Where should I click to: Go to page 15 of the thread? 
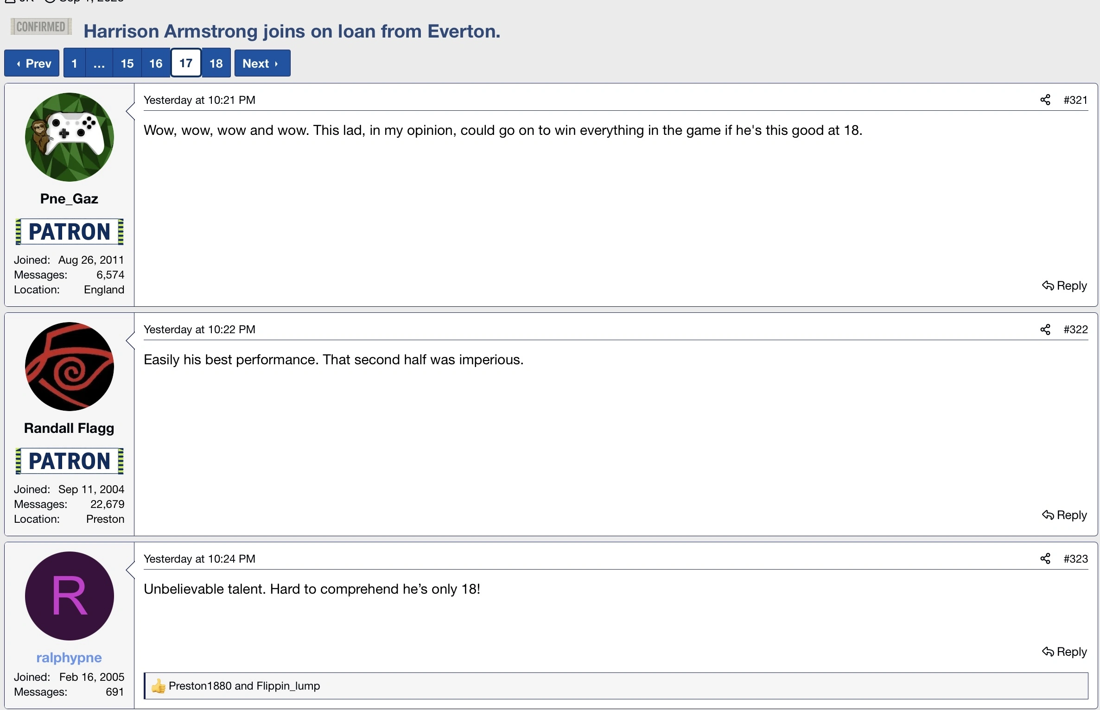tap(127, 63)
